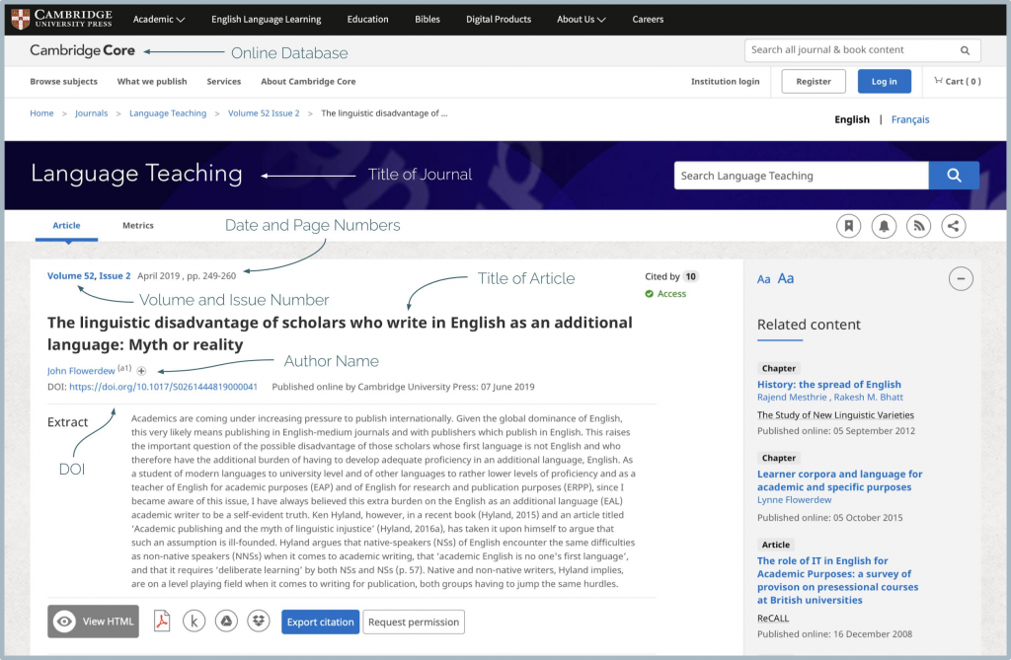This screenshot has width=1011, height=660.
Task: Click the share icon
Action: 953,226
